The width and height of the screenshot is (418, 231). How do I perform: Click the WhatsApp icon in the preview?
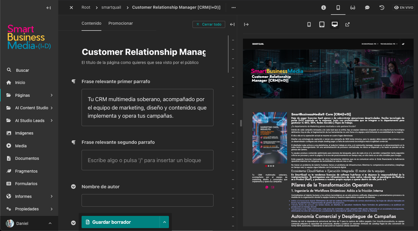coord(267,187)
